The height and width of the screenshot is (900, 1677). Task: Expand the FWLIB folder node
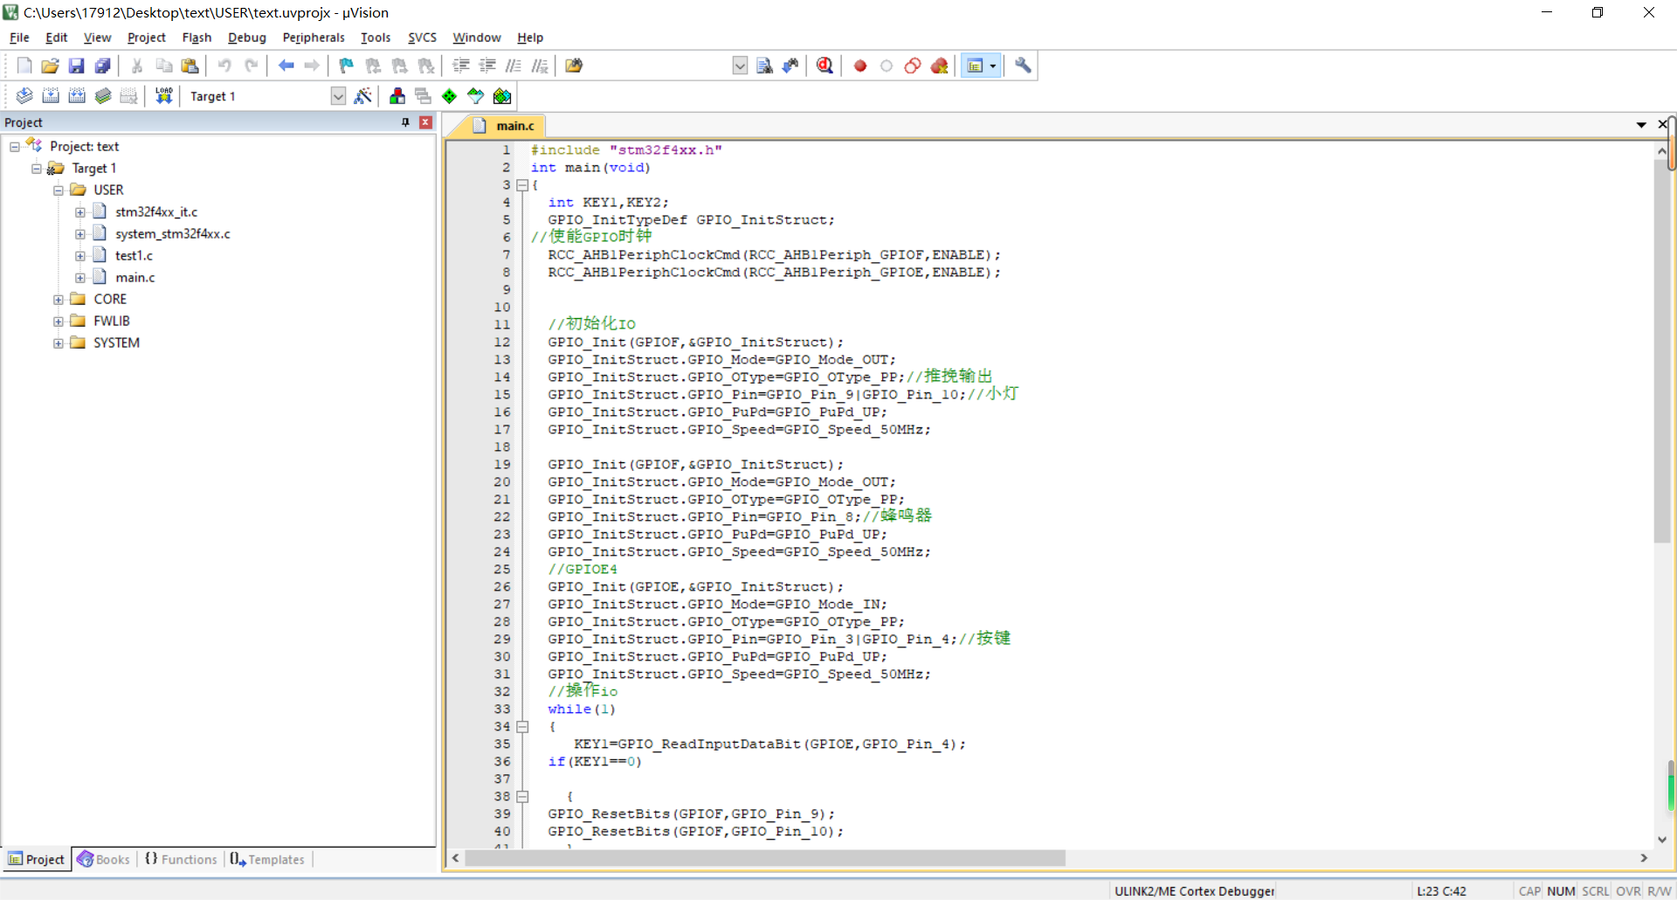pyautogui.click(x=59, y=322)
